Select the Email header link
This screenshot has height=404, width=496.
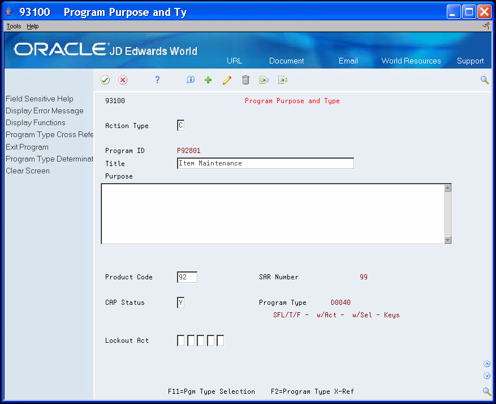pyautogui.click(x=348, y=61)
